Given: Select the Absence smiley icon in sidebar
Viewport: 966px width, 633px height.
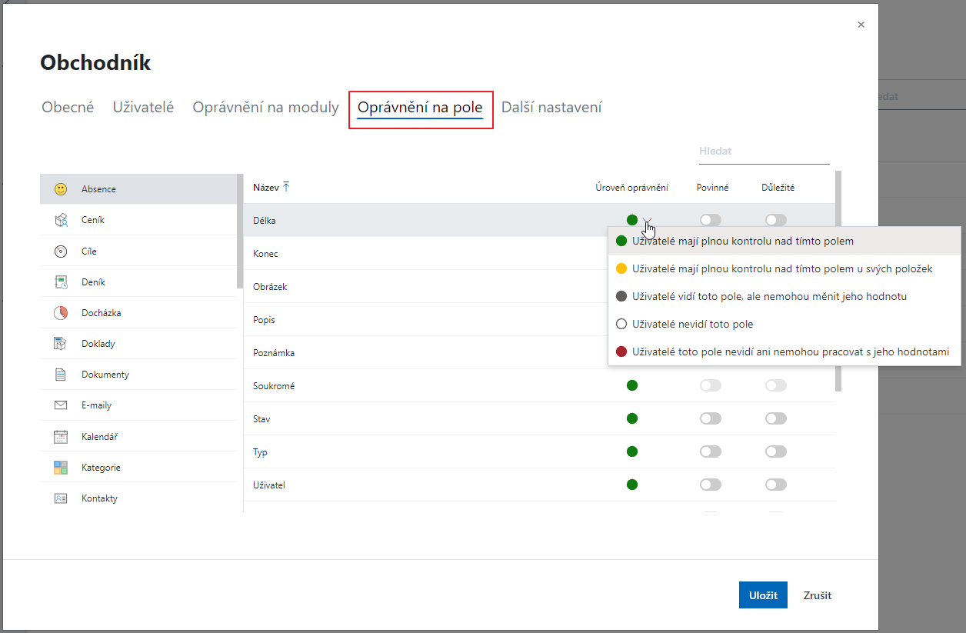Looking at the screenshot, I should tap(61, 189).
